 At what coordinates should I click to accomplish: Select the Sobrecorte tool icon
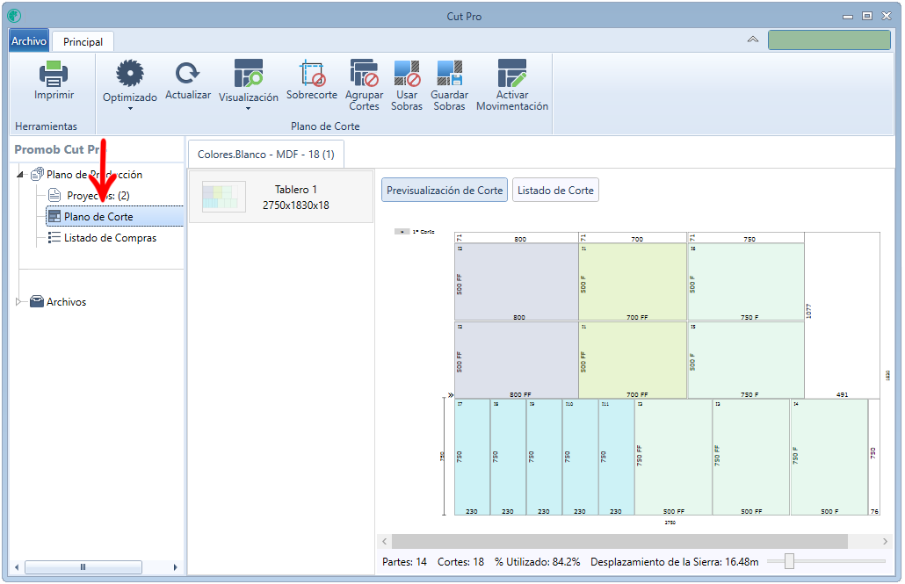tap(312, 73)
